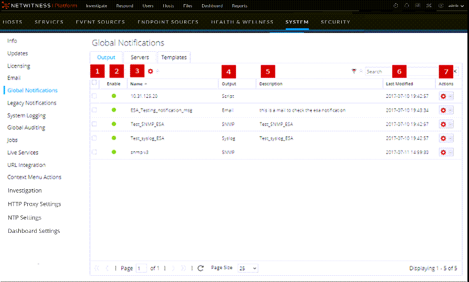Open the Page Size dropdown
The height and width of the screenshot is (282, 469).
click(x=248, y=268)
